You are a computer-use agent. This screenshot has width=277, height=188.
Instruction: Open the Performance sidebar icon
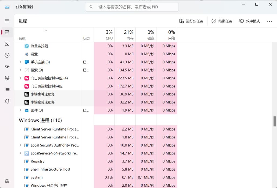[x=7, y=44]
